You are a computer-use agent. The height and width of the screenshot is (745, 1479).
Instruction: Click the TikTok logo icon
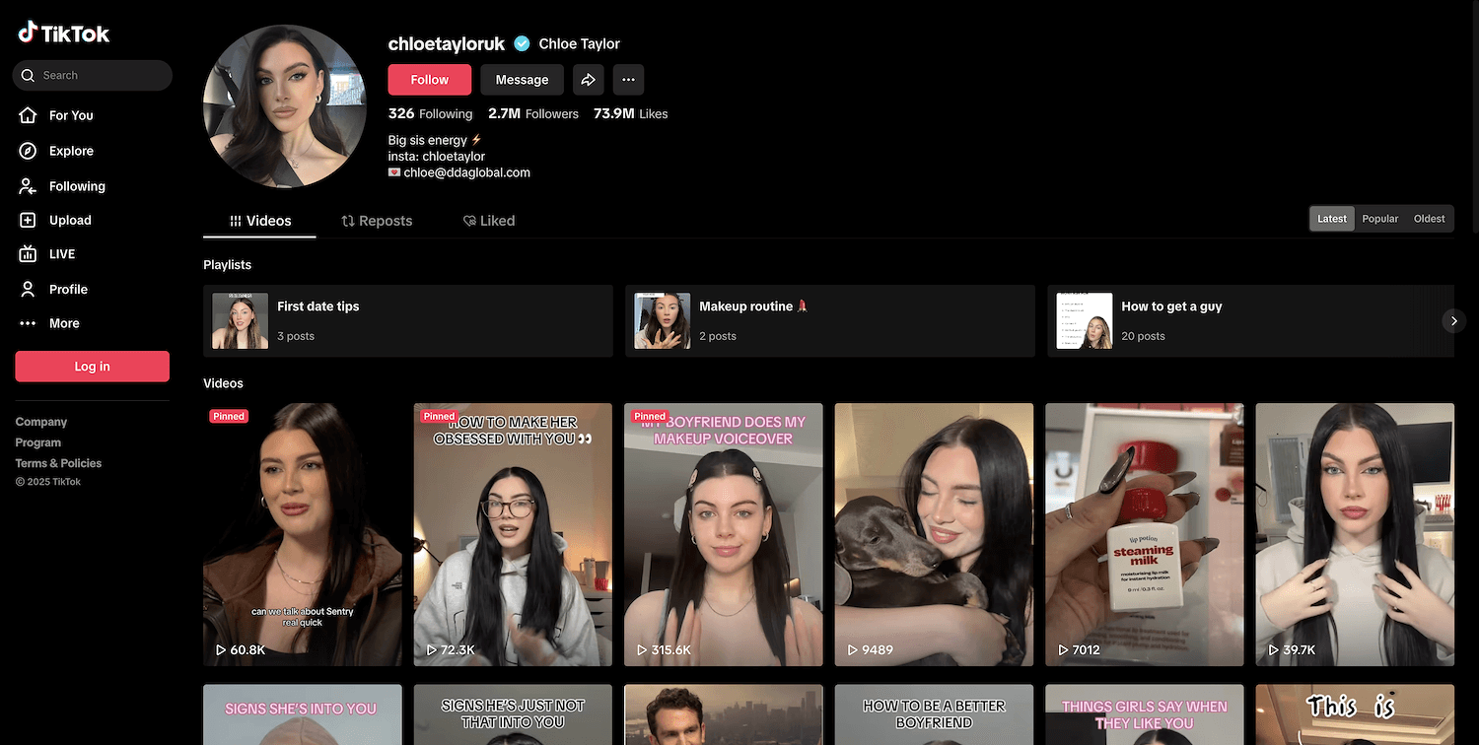28,33
